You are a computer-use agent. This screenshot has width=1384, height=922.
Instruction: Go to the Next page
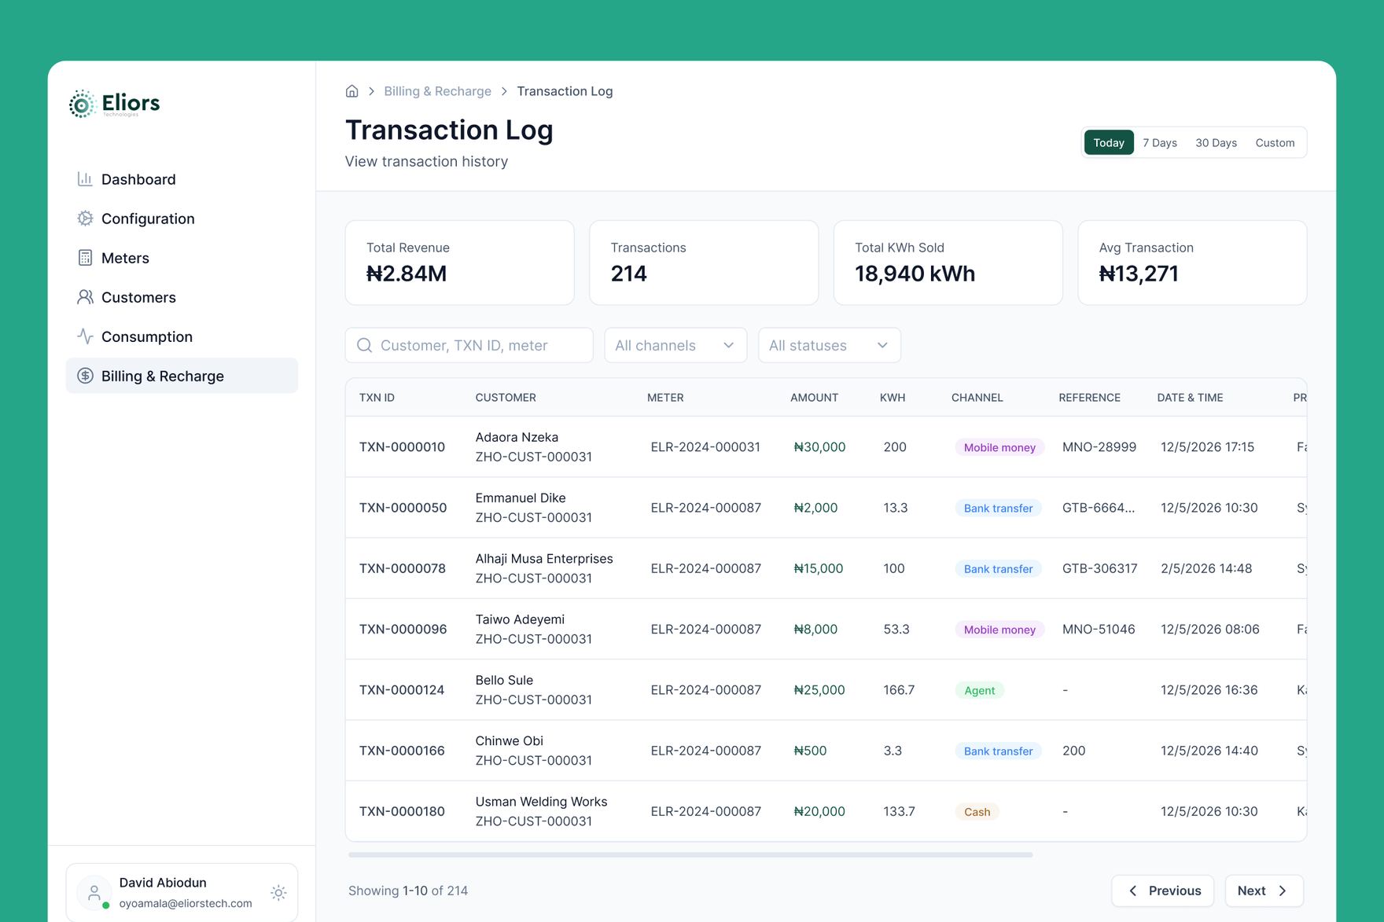pyautogui.click(x=1264, y=891)
